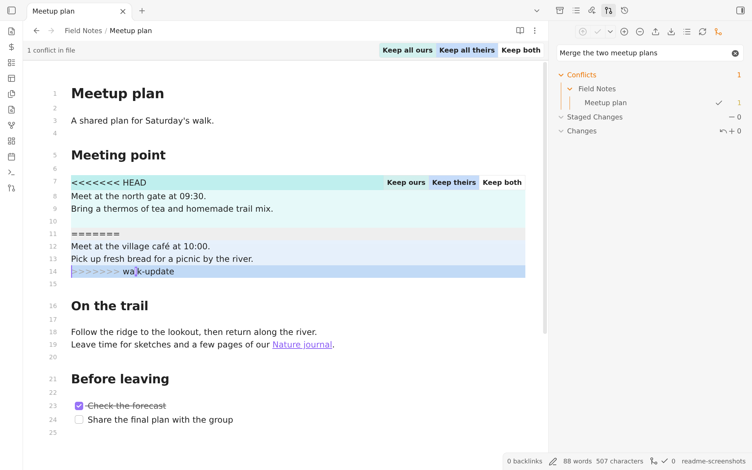The width and height of the screenshot is (752, 470).
Task: Open the commit options dropdown arrow
Action: [x=610, y=32]
